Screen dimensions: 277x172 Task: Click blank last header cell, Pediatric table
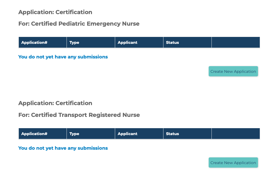click(x=236, y=43)
